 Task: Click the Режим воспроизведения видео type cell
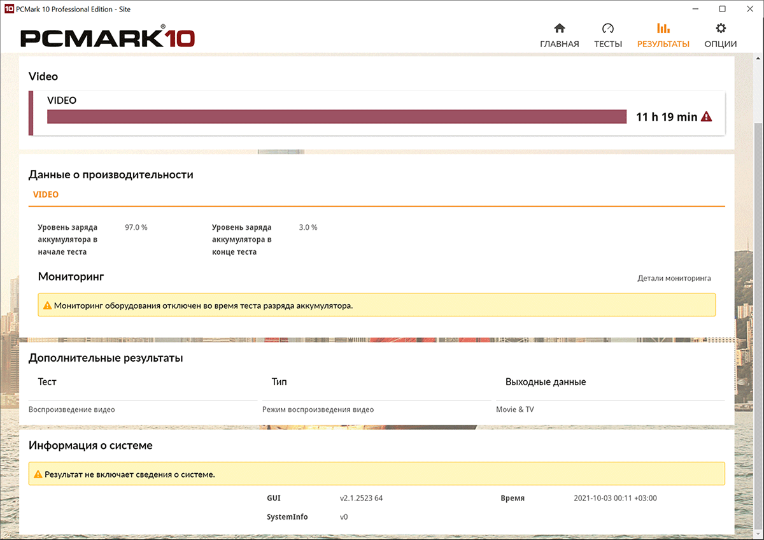click(x=318, y=409)
